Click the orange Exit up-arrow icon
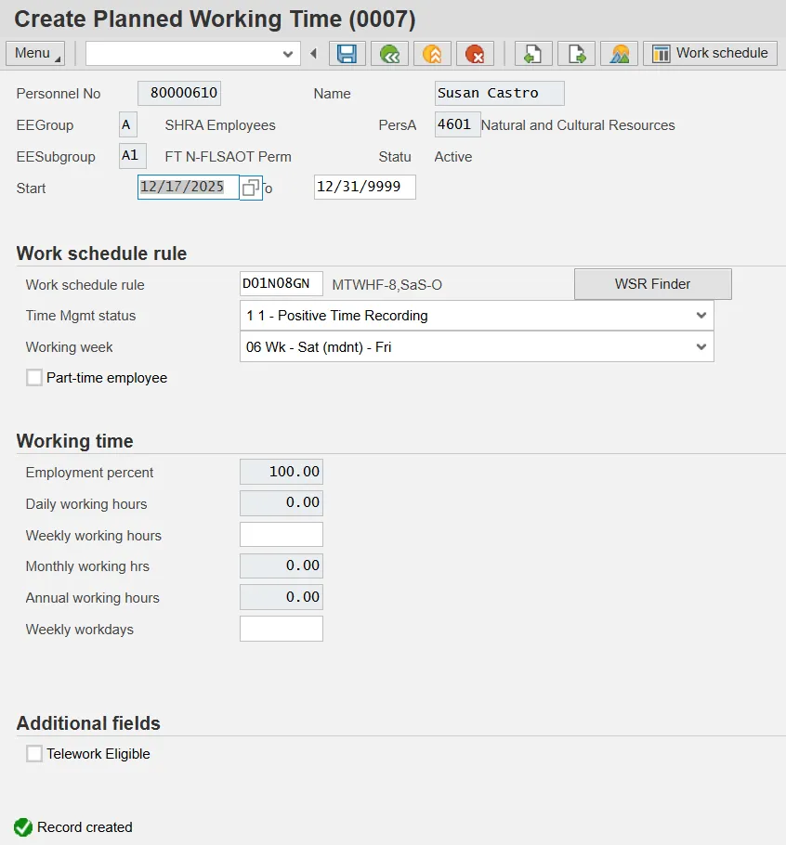786x845 pixels. [432, 54]
